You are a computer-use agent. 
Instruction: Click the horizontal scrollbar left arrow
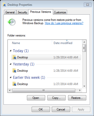pyautogui.click(x=10, y=90)
